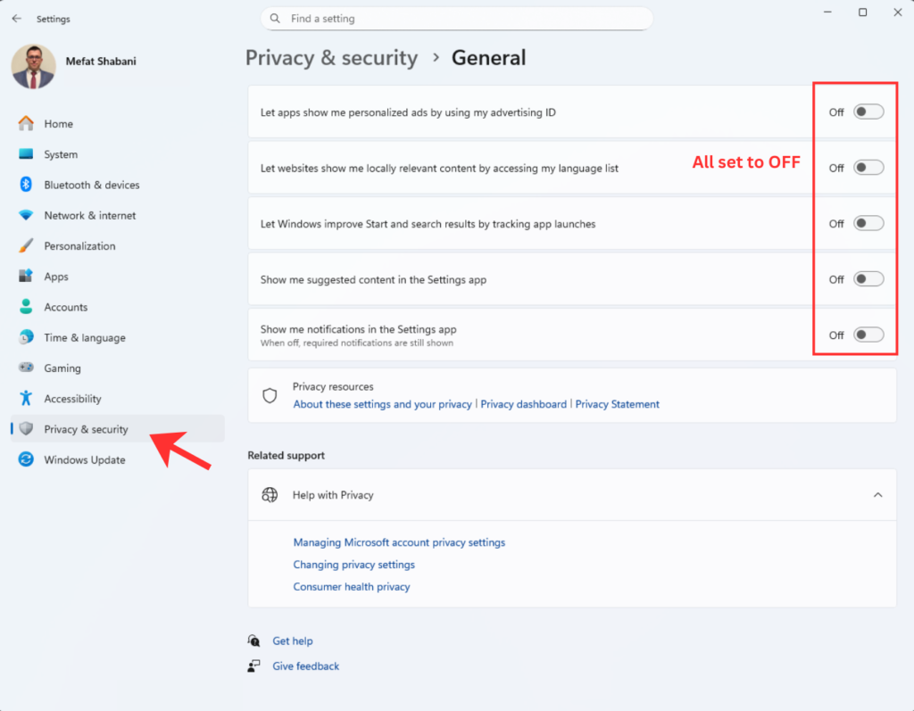914x711 pixels.
Task: Click the Windows Update sync icon
Action: tap(26, 460)
